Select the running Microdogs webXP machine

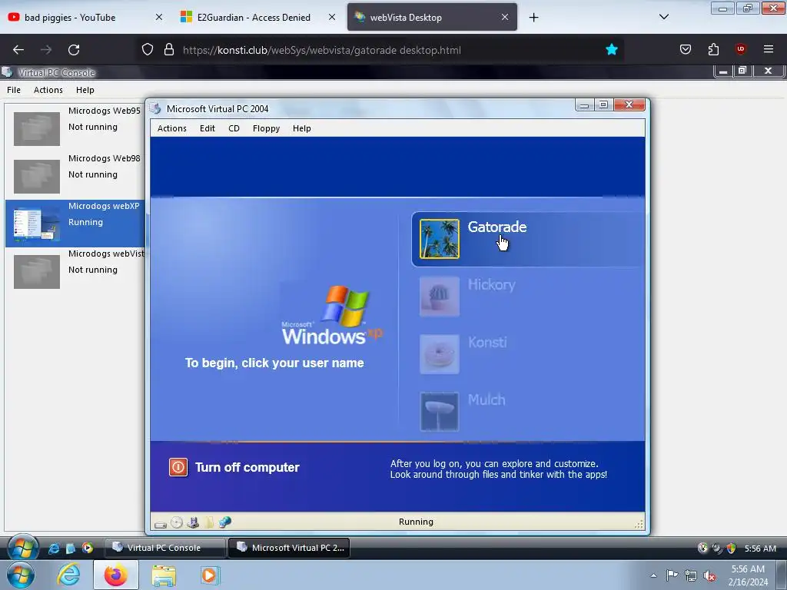click(x=75, y=222)
